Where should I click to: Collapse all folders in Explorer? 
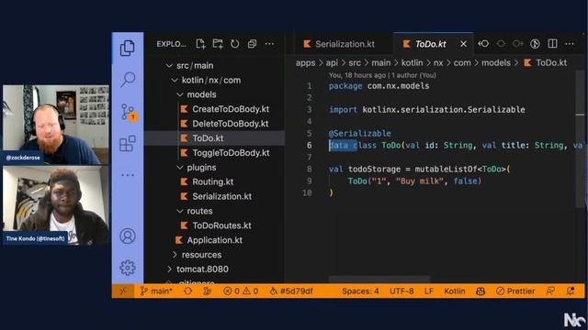pyautogui.click(x=252, y=44)
